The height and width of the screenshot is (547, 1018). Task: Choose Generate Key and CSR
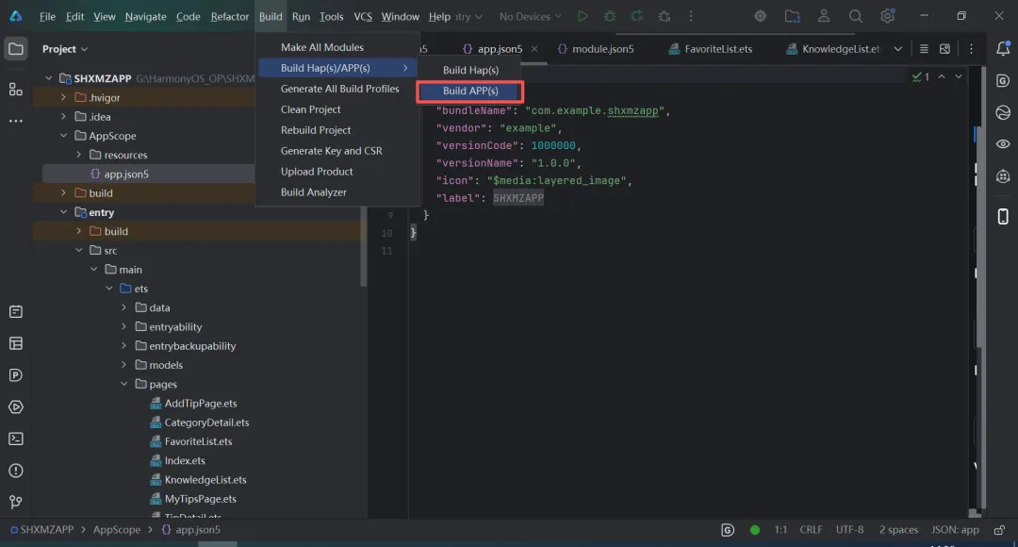pyautogui.click(x=331, y=151)
